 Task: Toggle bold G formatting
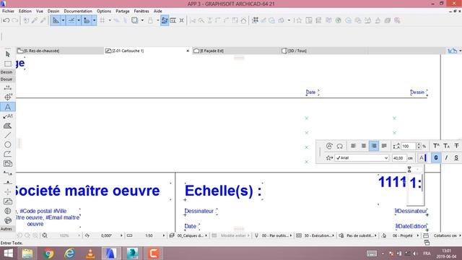coord(436,158)
